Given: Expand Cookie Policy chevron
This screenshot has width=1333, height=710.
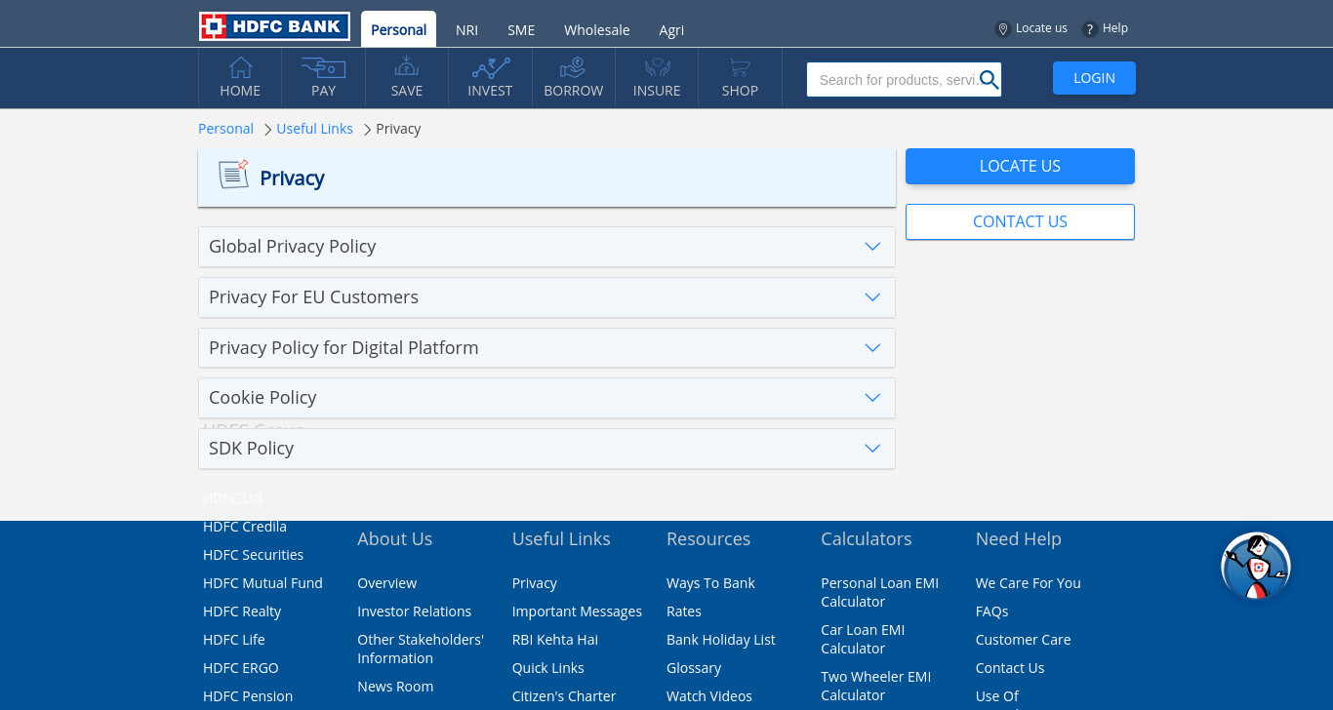Looking at the screenshot, I should tap(872, 398).
